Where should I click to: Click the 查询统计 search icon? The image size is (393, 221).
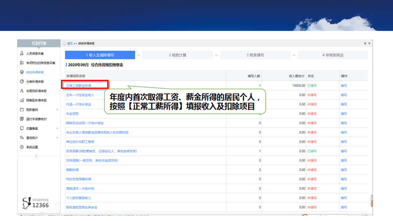click(x=22, y=138)
